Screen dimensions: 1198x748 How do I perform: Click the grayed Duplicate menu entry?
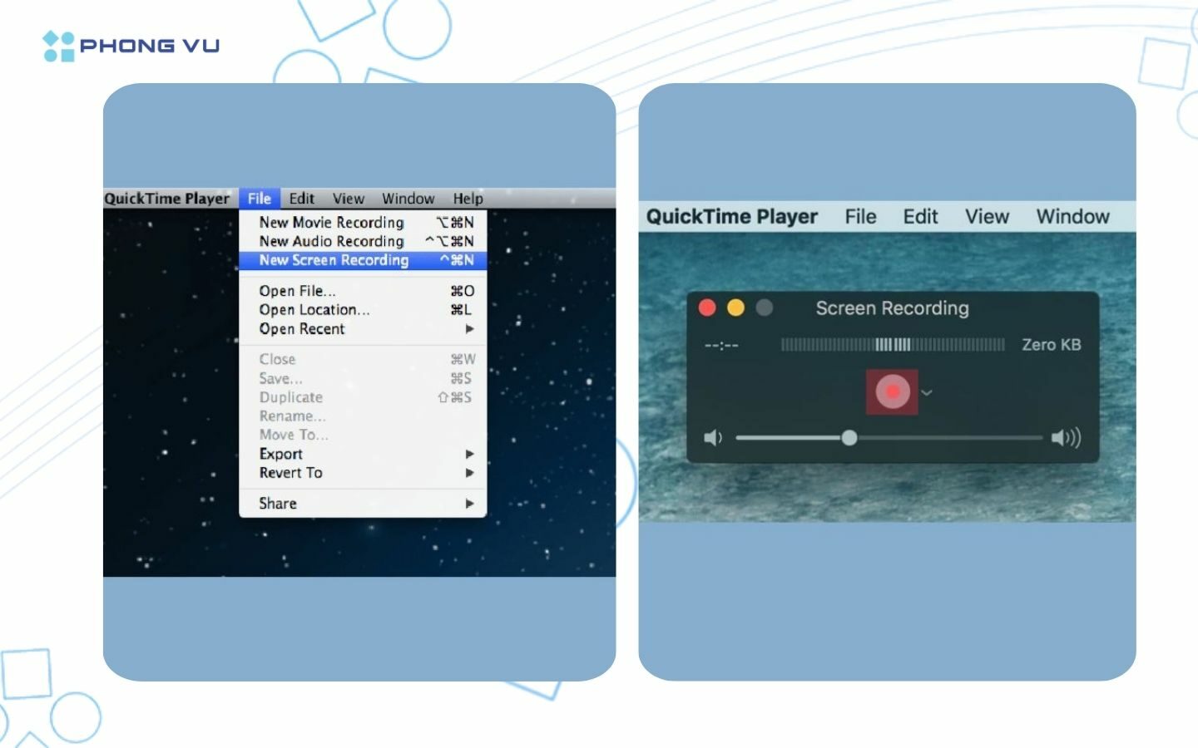tap(363, 397)
